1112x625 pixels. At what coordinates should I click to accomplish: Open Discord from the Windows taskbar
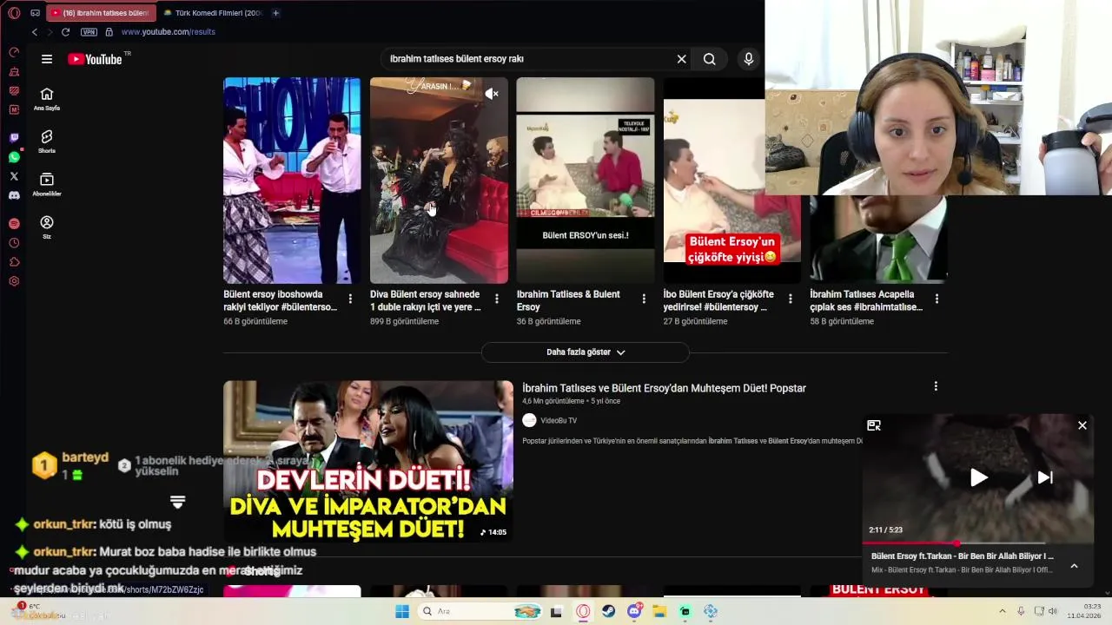(634, 611)
